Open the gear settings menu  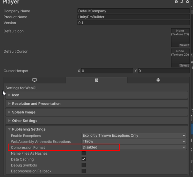187,2
